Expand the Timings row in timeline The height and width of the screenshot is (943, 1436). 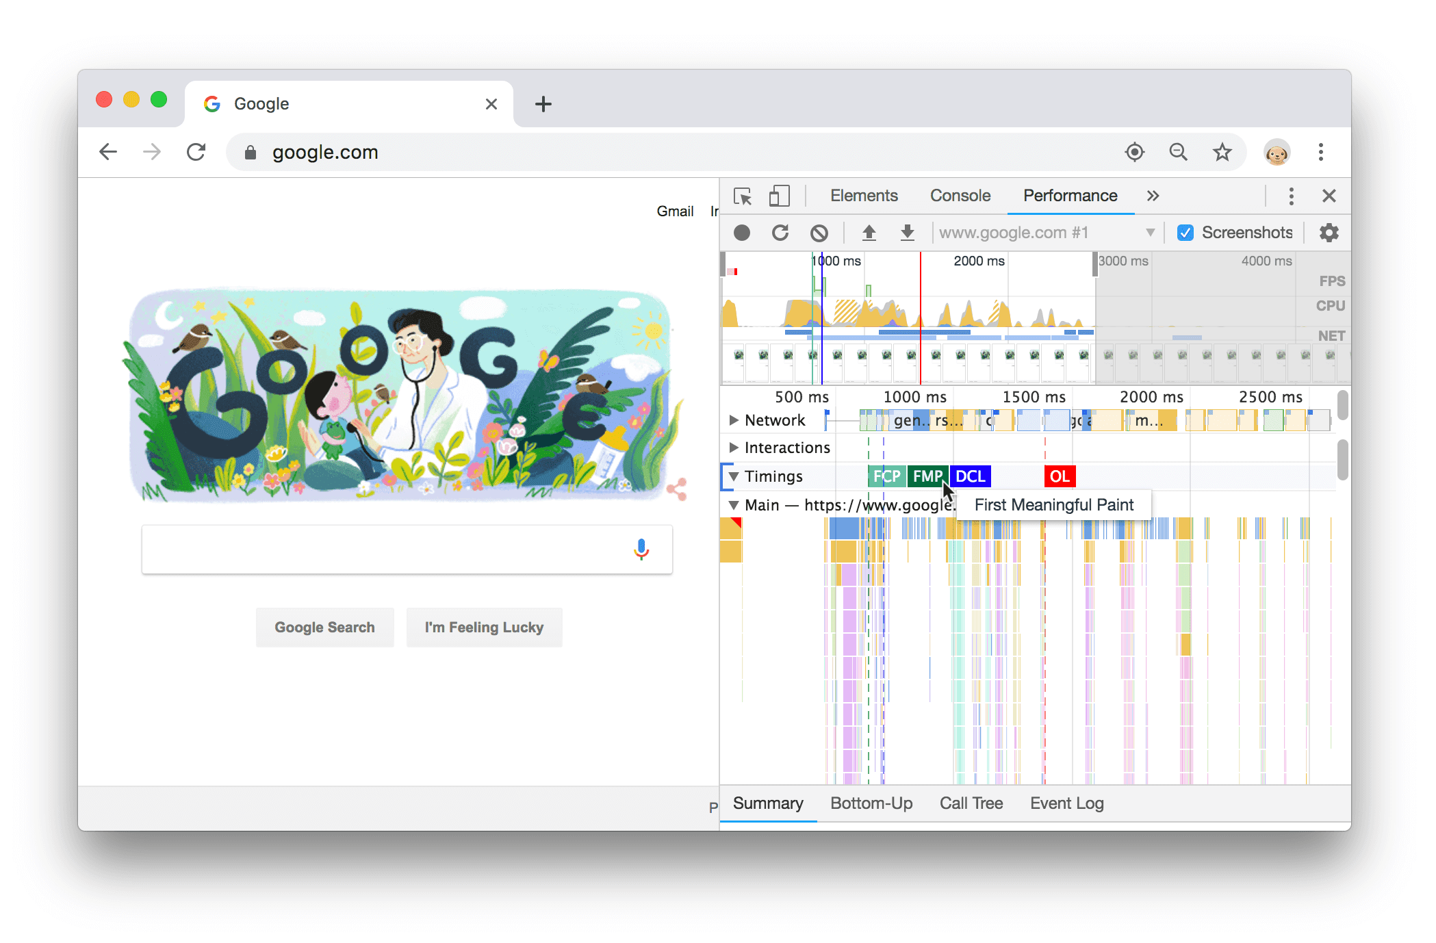[x=733, y=477]
